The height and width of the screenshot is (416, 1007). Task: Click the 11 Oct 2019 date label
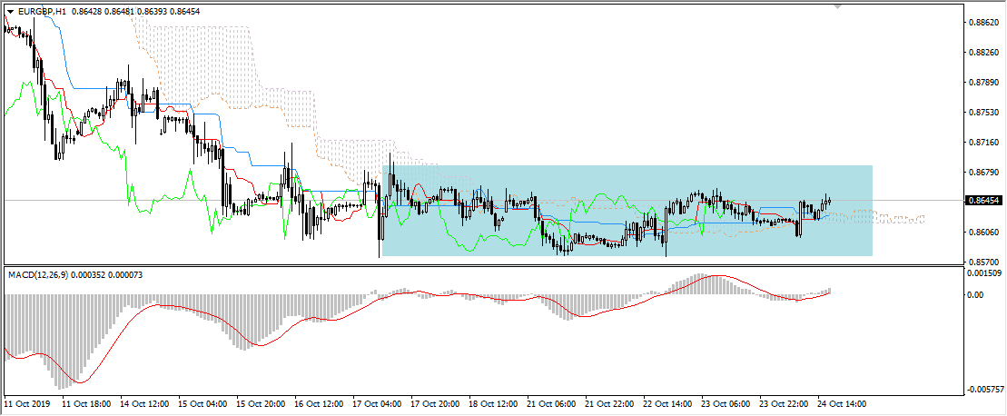[26, 404]
